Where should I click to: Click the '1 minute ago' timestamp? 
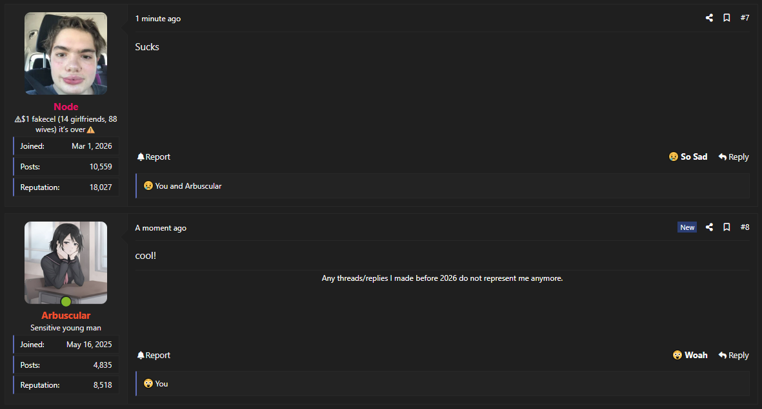[x=158, y=19]
